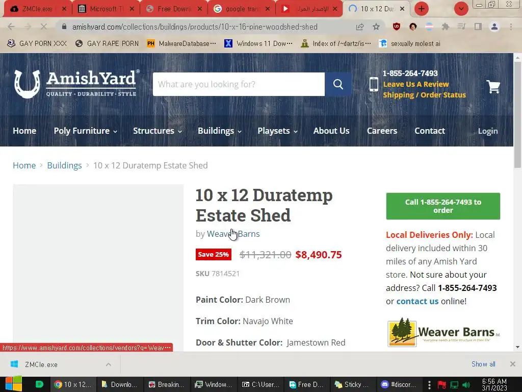Expand the Playsets menu
Image resolution: width=522 pixels, height=392 pixels.
point(278,131)
